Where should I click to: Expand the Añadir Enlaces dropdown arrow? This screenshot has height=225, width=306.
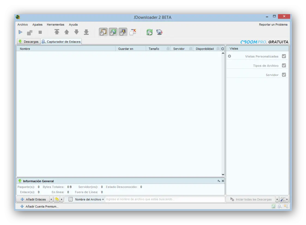tap(51, 199)
